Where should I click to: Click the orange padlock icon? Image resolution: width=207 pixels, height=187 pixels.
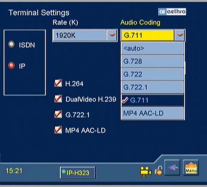(159, 171)
